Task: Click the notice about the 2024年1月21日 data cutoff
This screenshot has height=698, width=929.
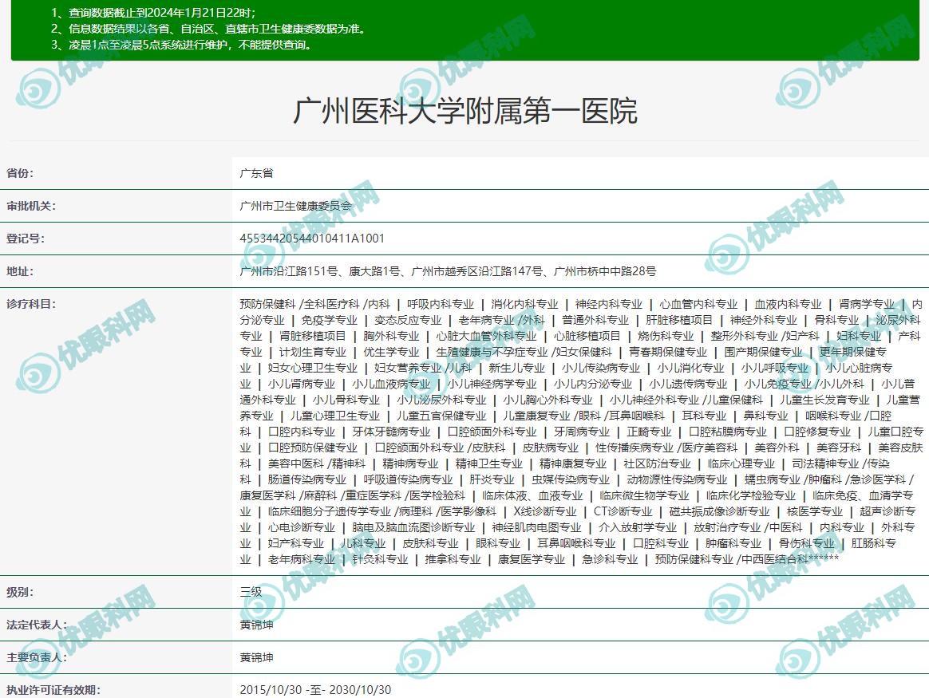Action: pos(153,13)
